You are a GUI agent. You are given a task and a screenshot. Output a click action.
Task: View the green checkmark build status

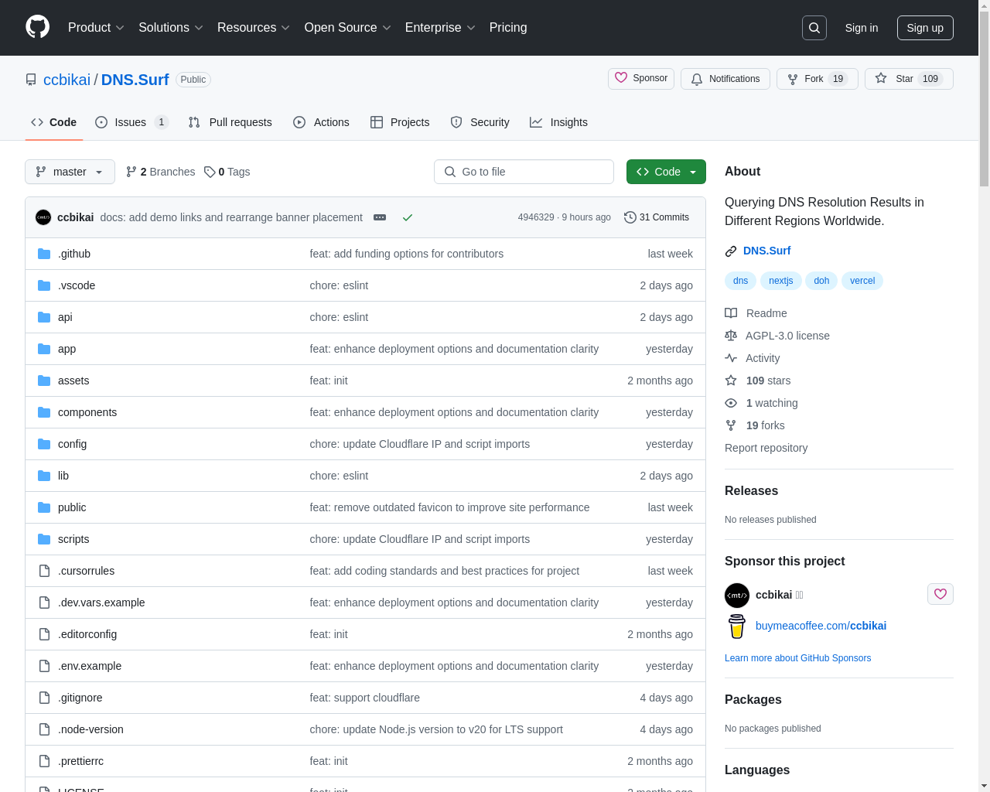pyautogui.click(x=408, y=217)
